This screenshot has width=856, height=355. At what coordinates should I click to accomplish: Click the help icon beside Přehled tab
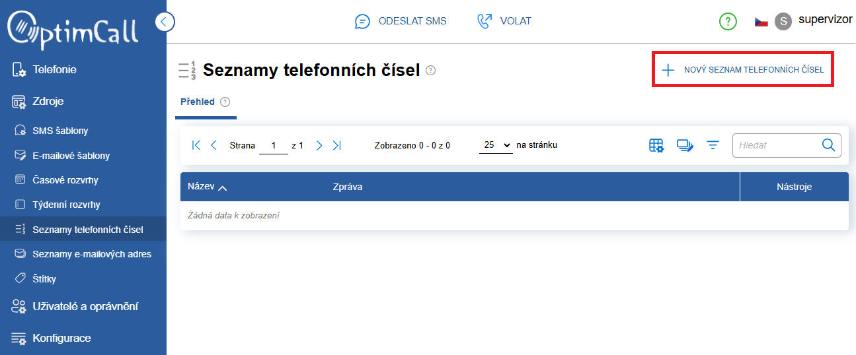(x=225, y=102)
